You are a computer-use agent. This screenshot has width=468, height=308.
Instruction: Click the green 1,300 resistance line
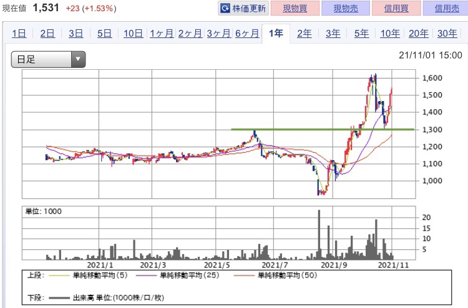coord(323,130)
